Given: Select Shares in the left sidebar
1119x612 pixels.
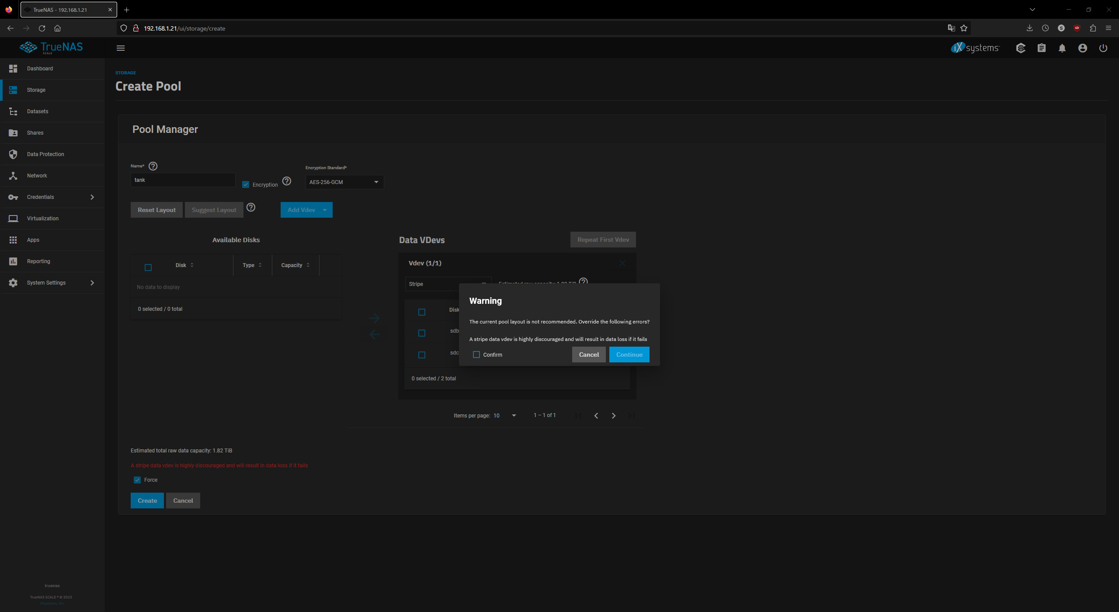Looking at the screenshot, I should click(x=35, y=133).
